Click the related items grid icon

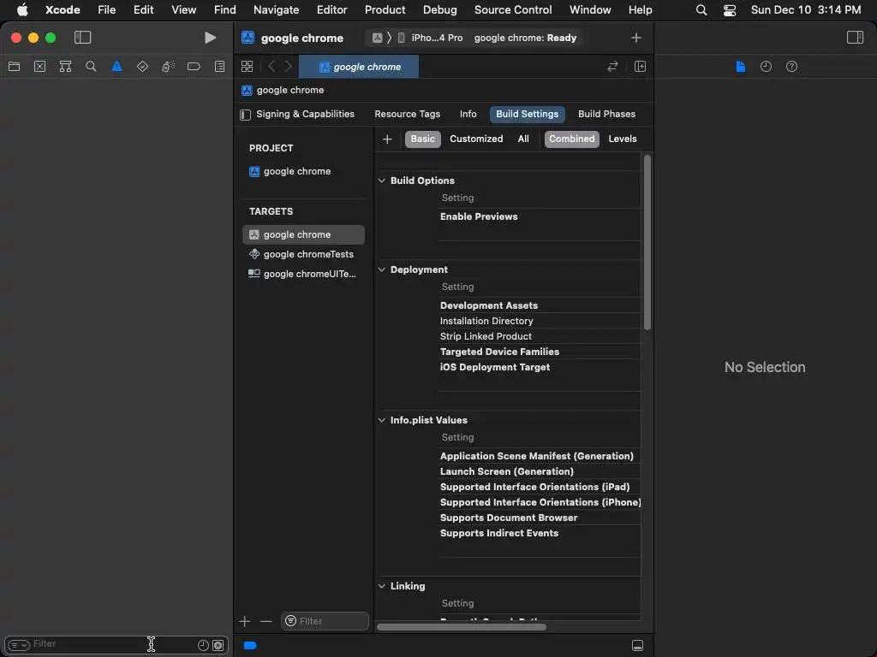coord(247,67)
